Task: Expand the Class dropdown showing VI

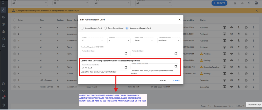Action: tap(92, 40)
